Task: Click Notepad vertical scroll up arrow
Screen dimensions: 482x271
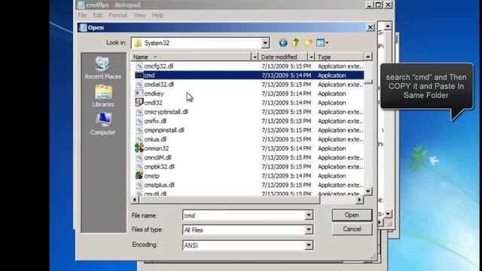Action: pyautogui.click(x=388, y=26)
